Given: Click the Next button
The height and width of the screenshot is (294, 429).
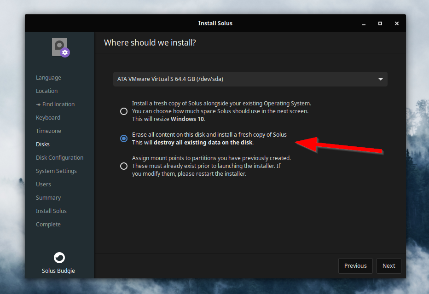Looking at the screenshot, I should (x=389, y=266).
